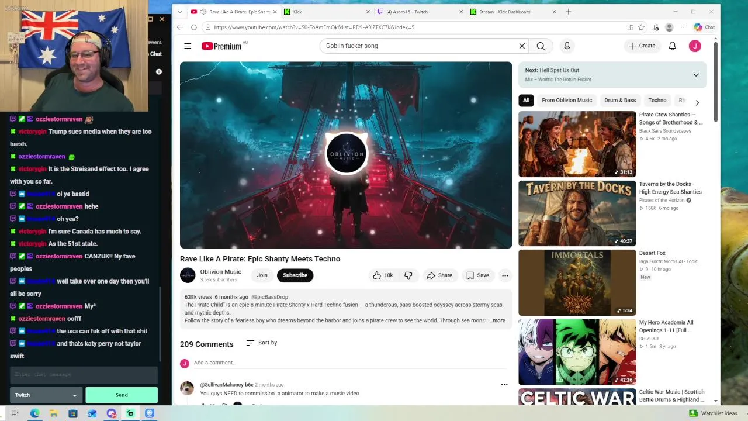Open the pink J account avatar
The height and width of the screenshot is (421, 748).
[x=695, y=46]
